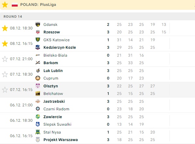Click the Barkom team logo

pos(38,63)
